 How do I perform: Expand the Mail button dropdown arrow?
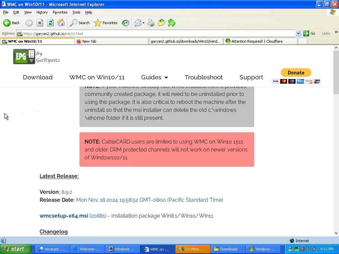144,23
